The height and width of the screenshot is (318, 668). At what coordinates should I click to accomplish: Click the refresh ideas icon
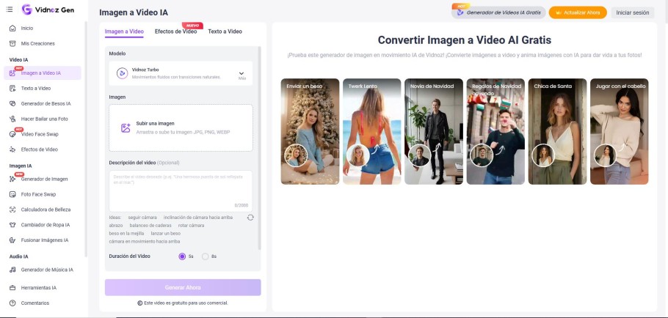[x=250, y=218]
